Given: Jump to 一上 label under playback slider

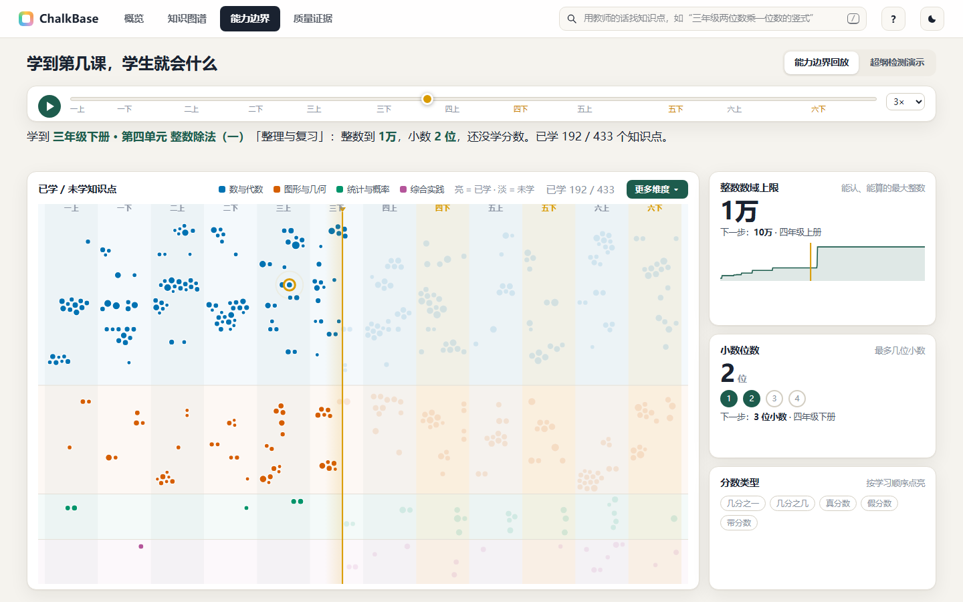Looking at the screenshot, I should pyautogui.click(x=78, y=109).
